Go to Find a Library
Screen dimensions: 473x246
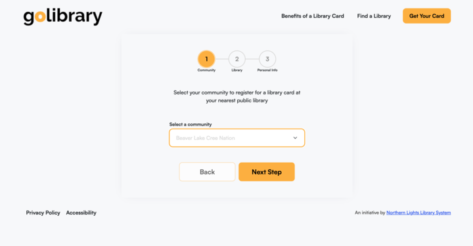[374, 16]
